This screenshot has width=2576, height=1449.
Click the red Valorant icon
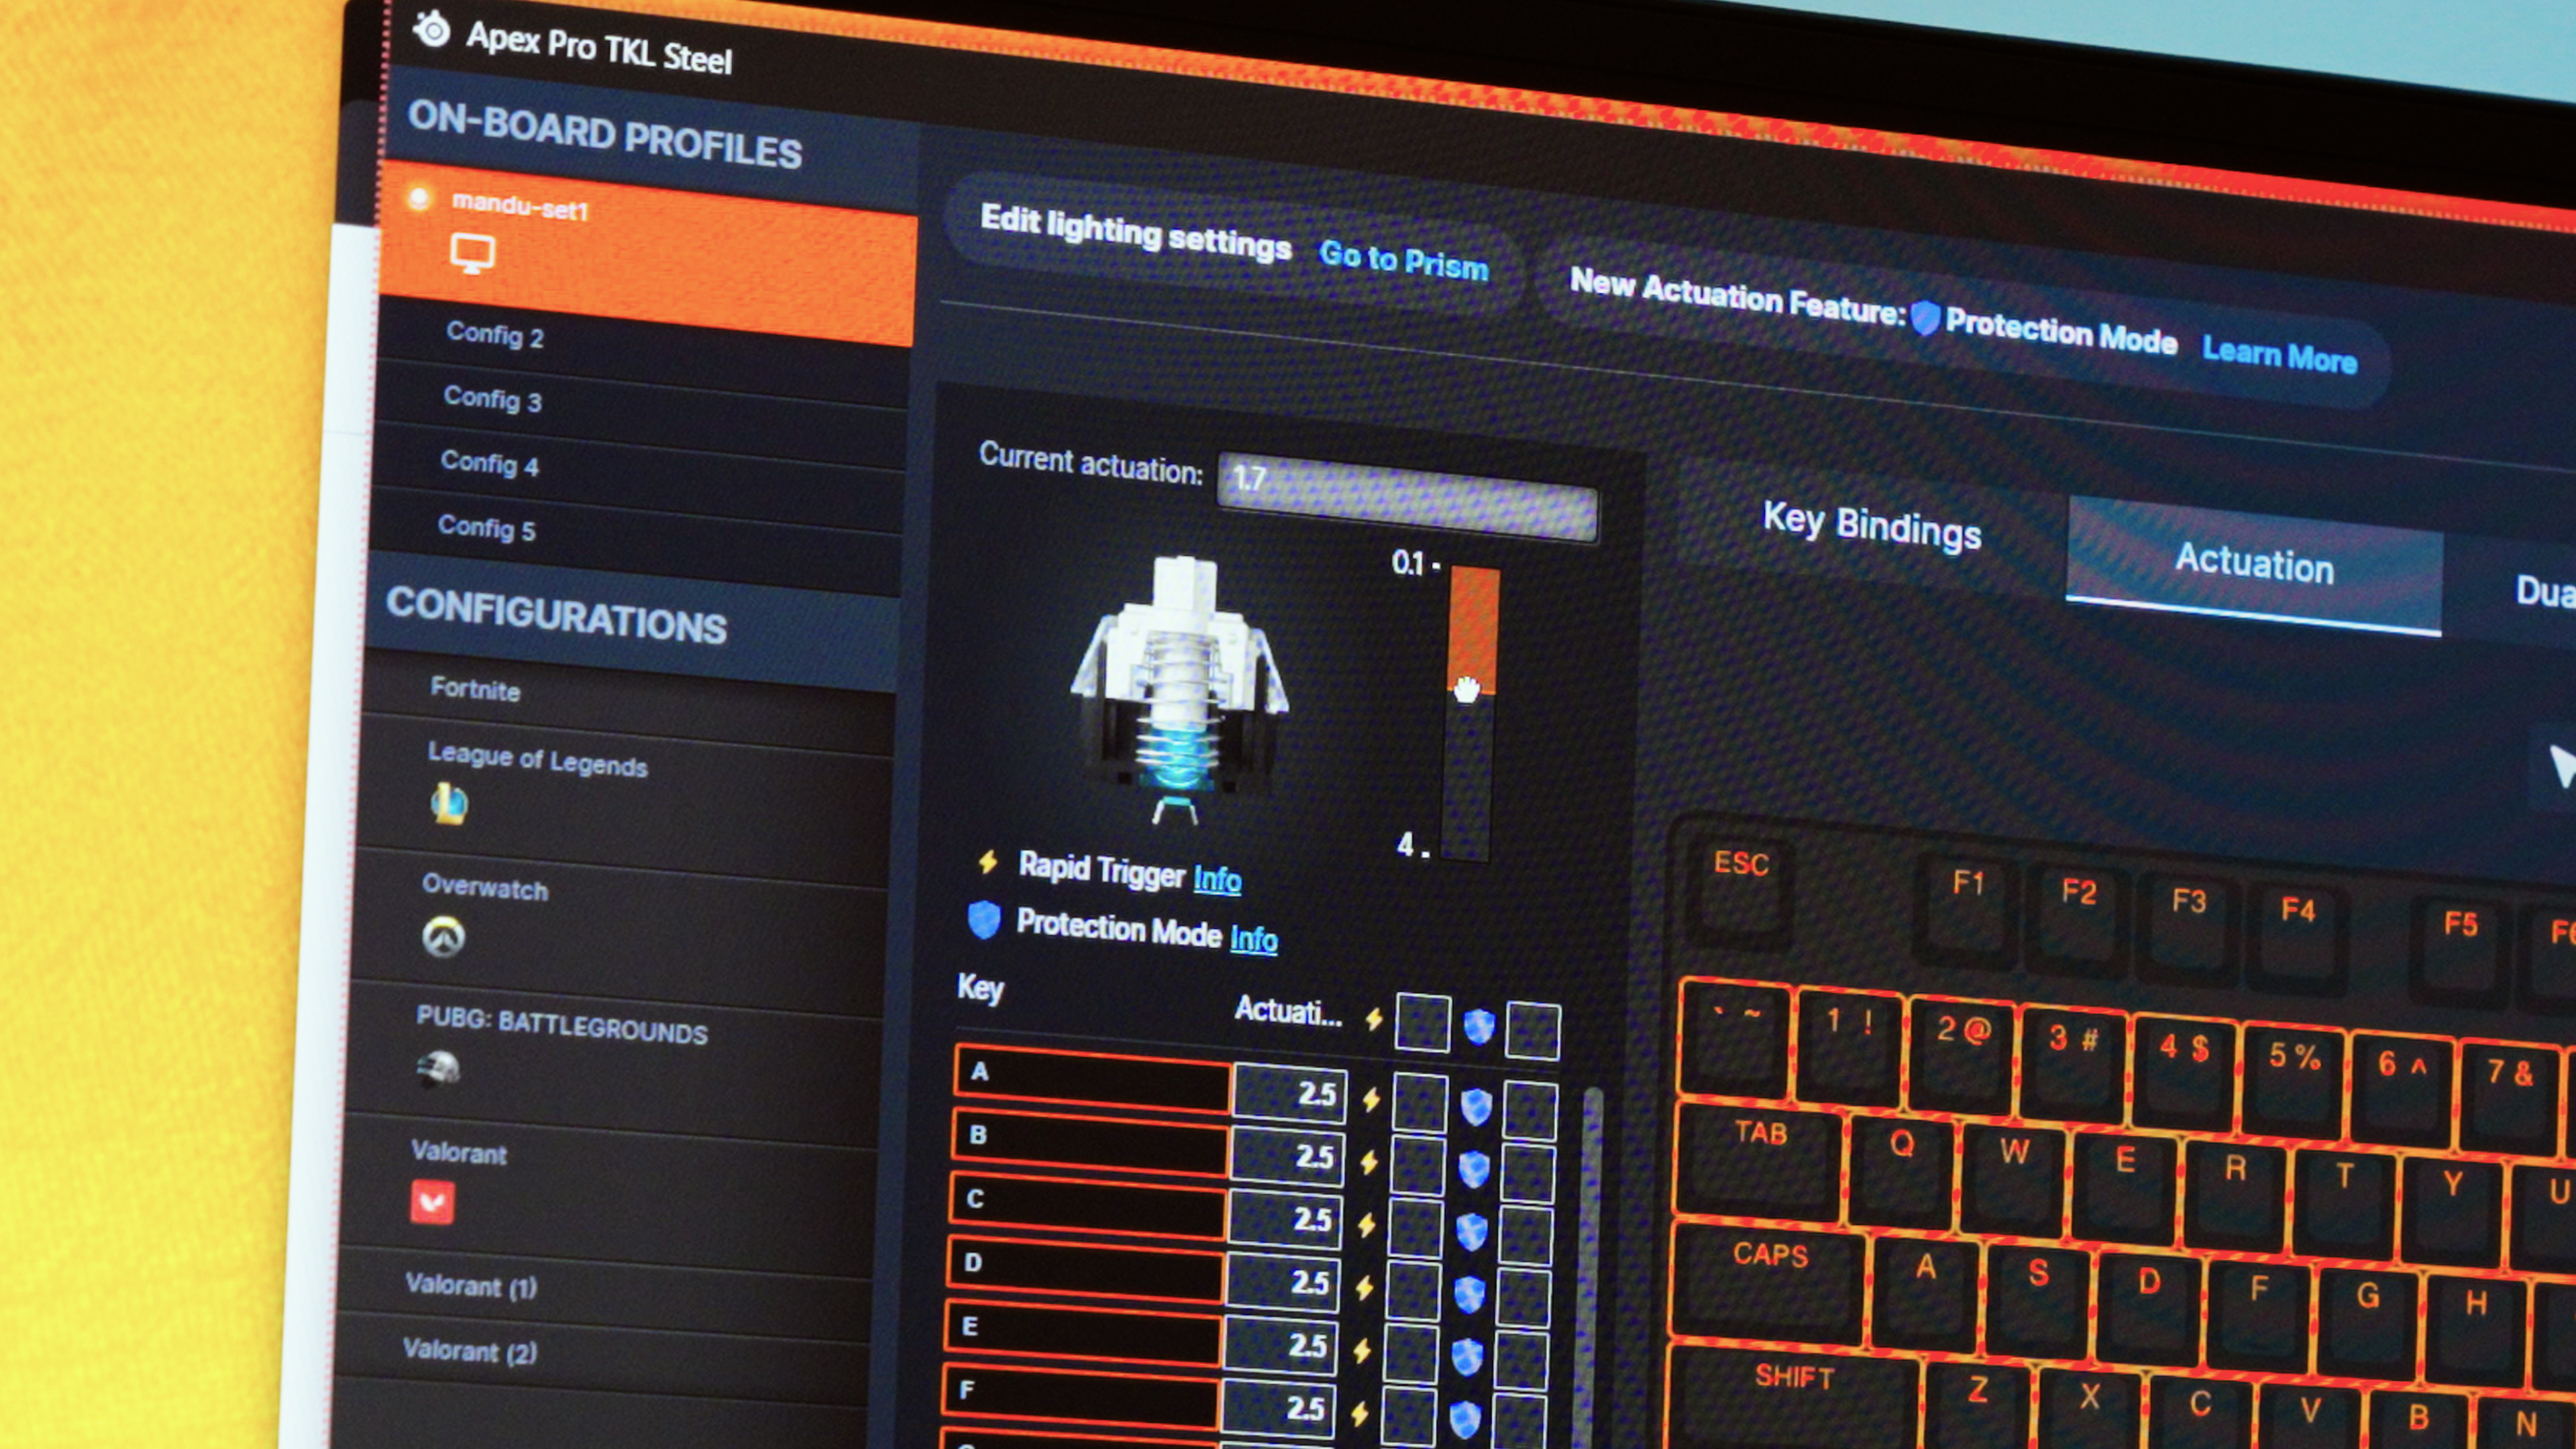click(432, 1201)
